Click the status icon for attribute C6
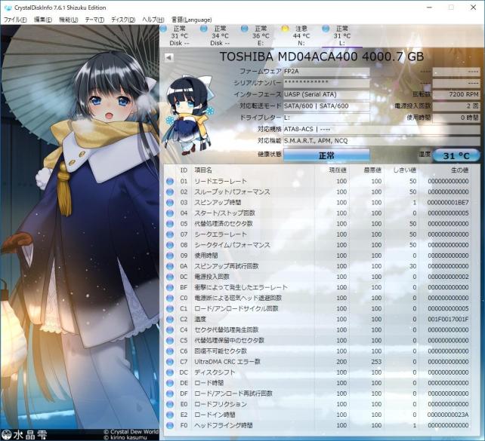 pos(170,351)
